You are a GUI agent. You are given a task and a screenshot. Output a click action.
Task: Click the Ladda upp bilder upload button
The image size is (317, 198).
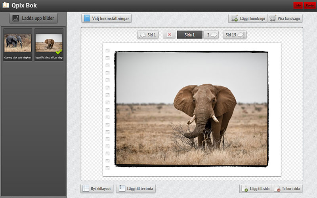34,18
